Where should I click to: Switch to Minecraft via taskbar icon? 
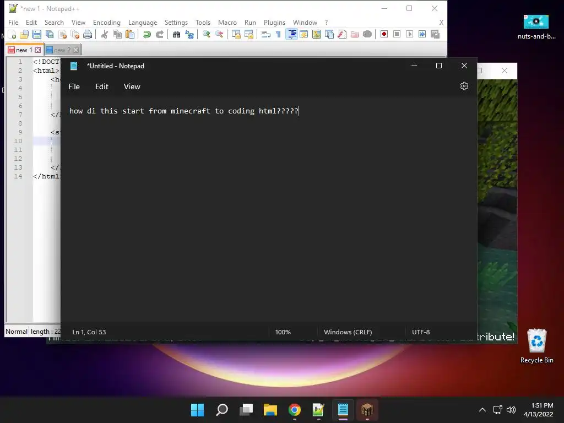pos(367,410)
